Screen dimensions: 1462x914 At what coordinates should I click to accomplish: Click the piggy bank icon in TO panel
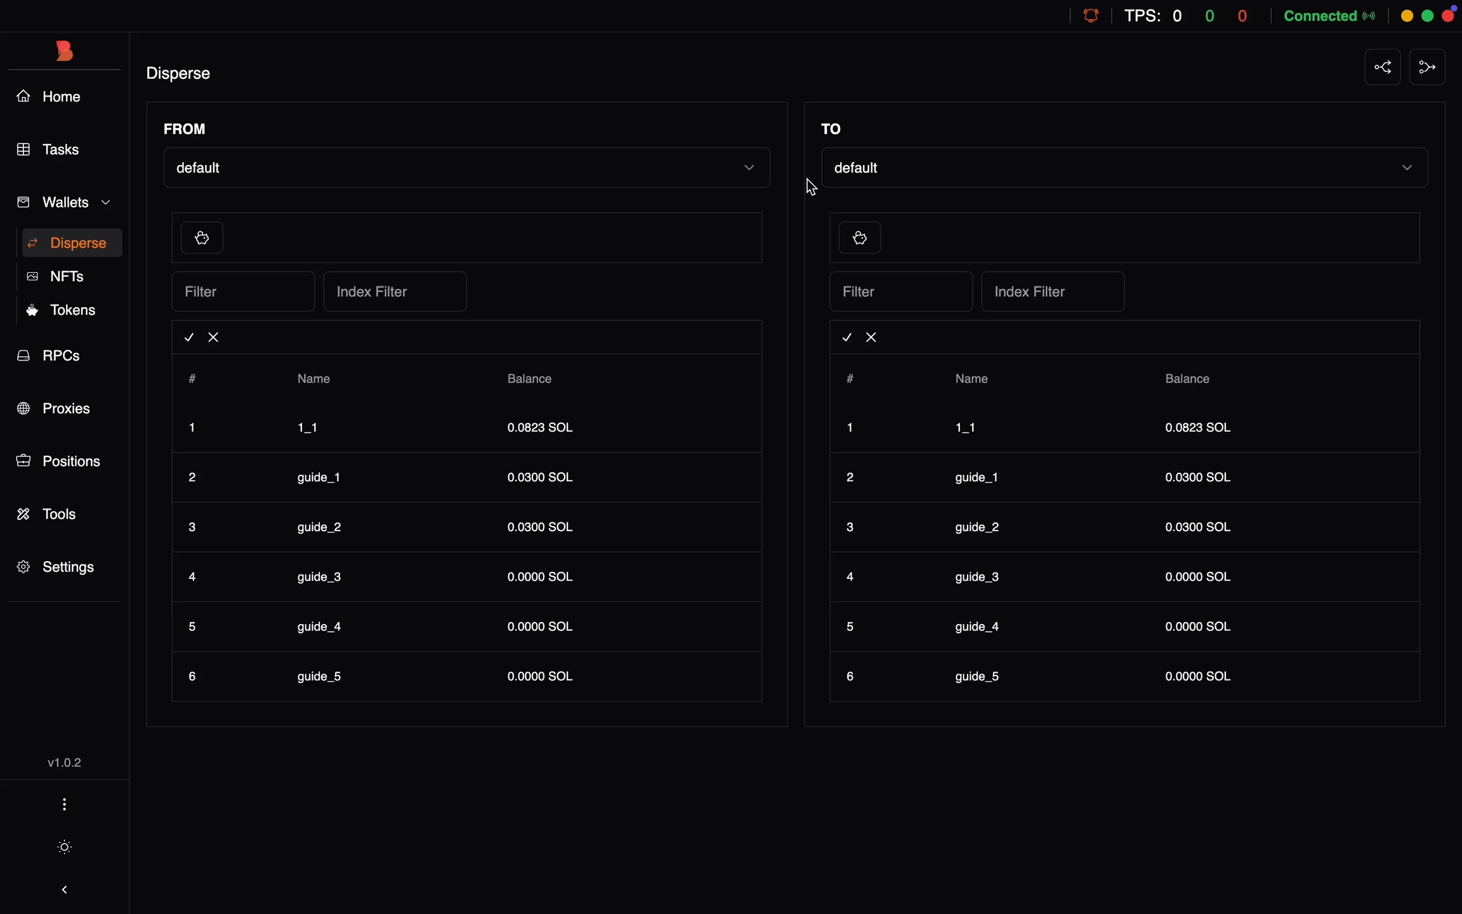point(860,238)
